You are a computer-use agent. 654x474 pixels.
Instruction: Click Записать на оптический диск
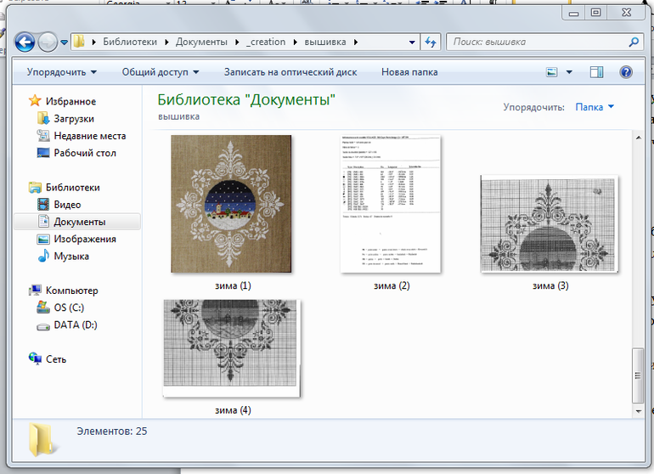[290, 72]
